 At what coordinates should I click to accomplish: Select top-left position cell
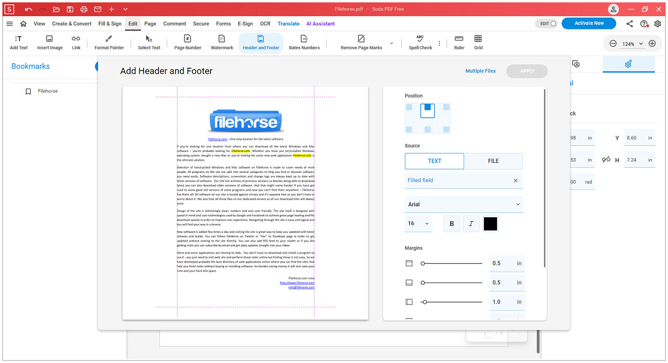point(409,107)
